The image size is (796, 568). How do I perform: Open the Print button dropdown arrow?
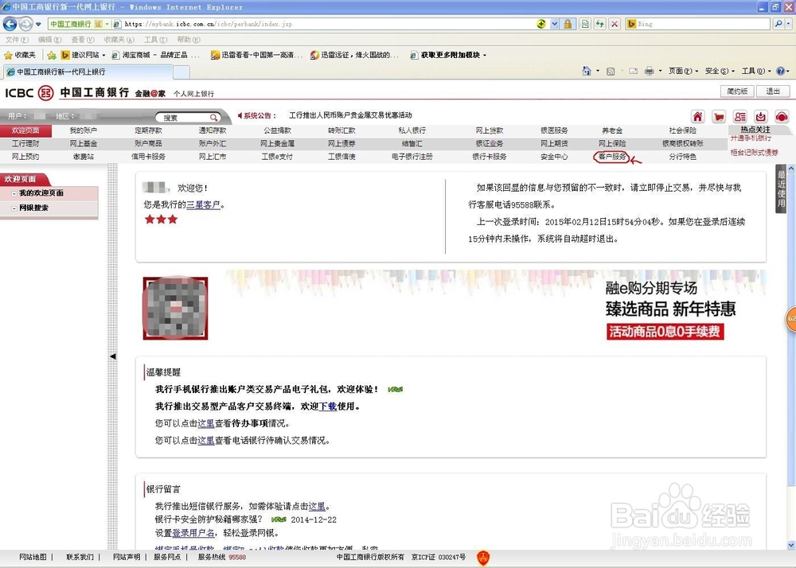tap(660, 71)
